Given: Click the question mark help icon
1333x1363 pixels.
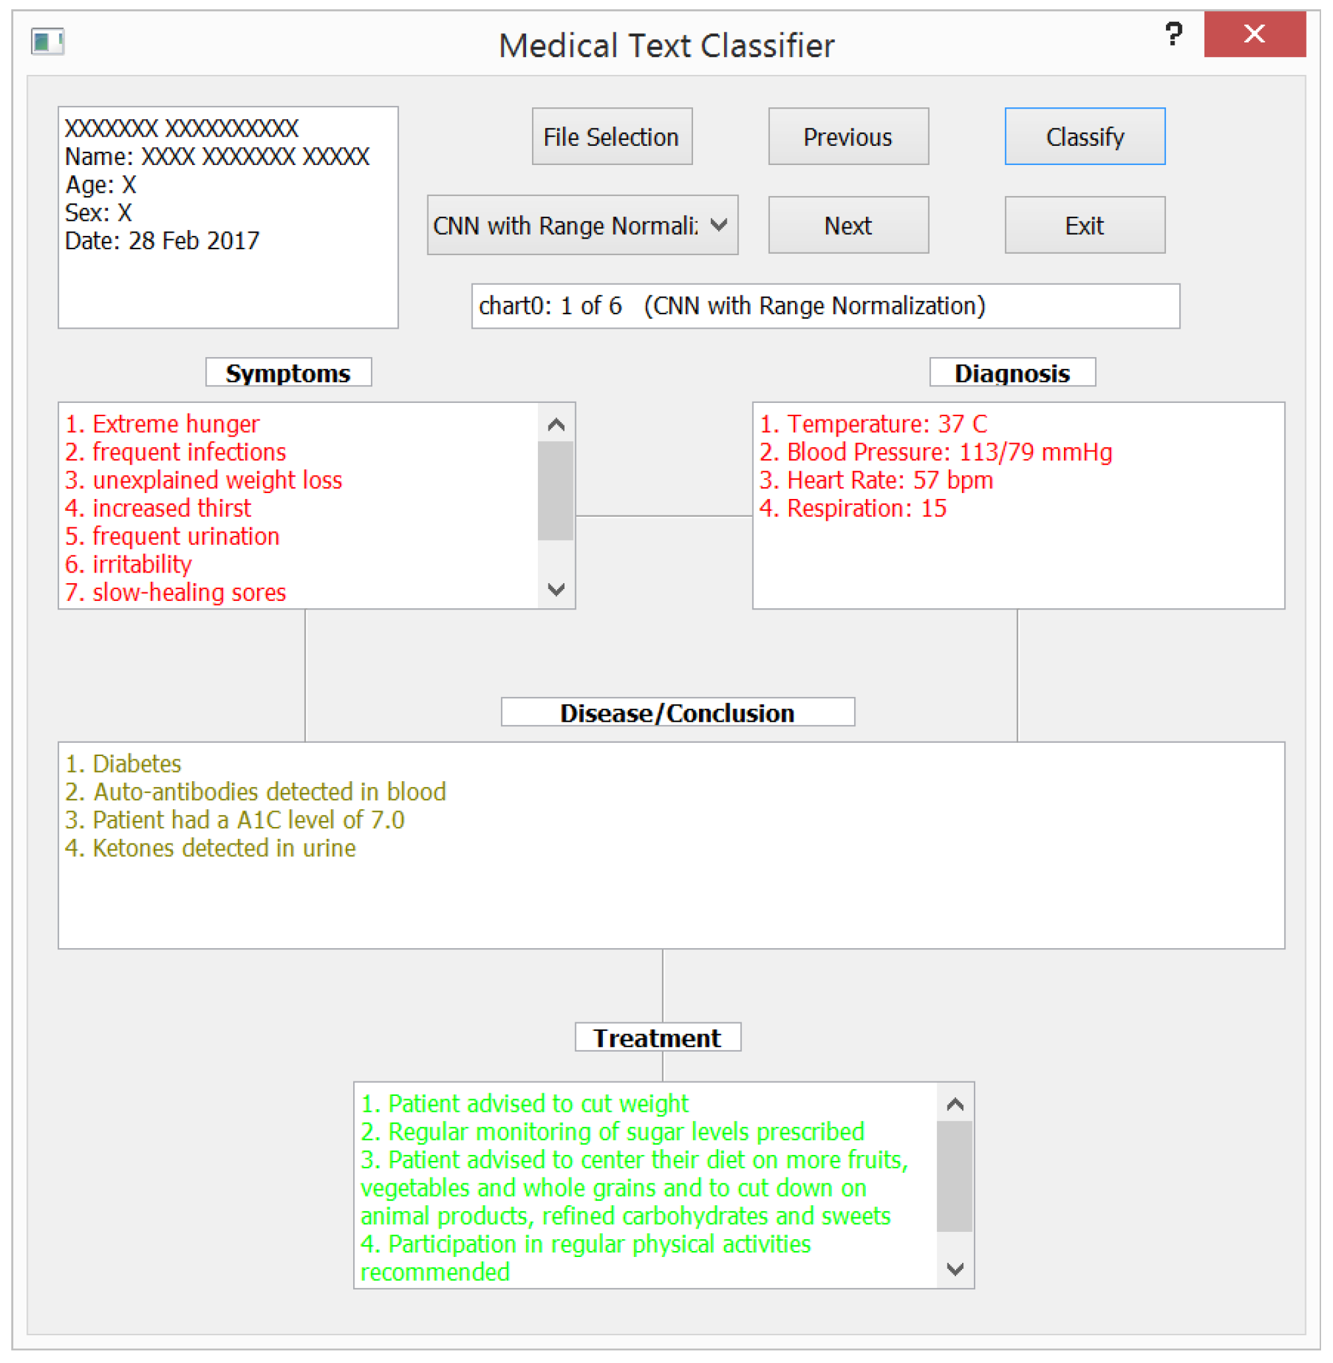Looking at the screenshot, I should (x=1173, y=34).
